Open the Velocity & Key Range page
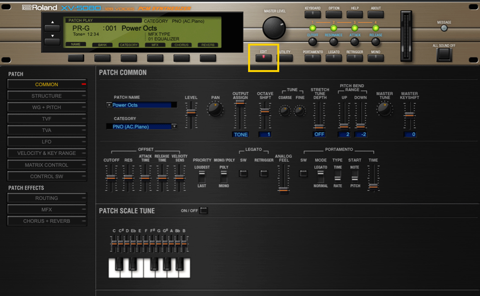 (47, 153)
